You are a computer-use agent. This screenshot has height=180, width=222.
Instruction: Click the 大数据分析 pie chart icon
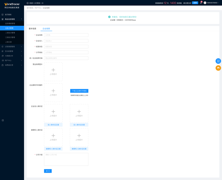point(2,56)
